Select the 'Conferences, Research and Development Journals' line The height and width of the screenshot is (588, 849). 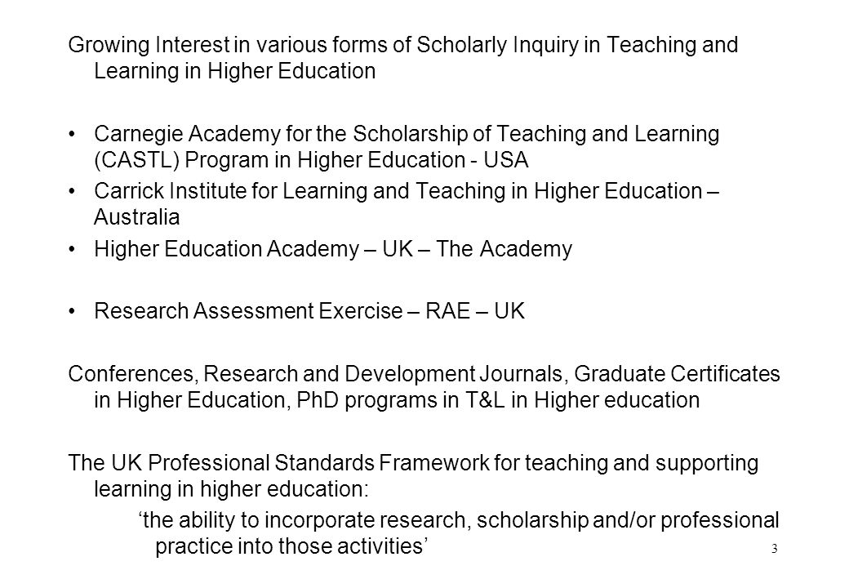point(424,374)
